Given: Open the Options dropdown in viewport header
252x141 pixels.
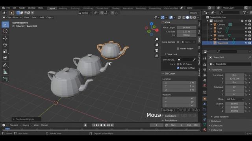Looking at the screenshot, I should [x=195, y=13].
